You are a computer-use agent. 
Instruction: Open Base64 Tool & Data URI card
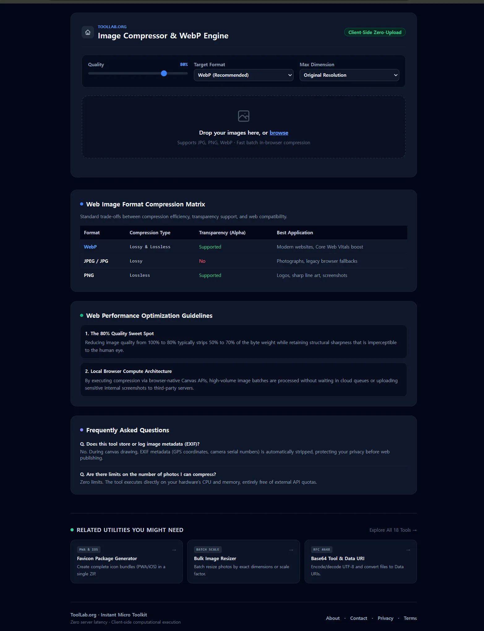[361, 562]
